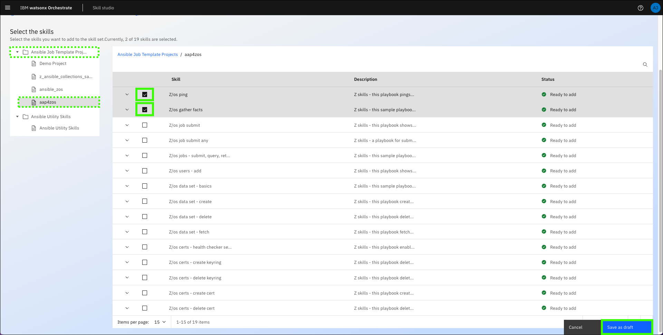Click the green status icon for Z/os ping
The width and height of the screenshot is (663, 335).
pyautogui.click(x=544, y=95)
